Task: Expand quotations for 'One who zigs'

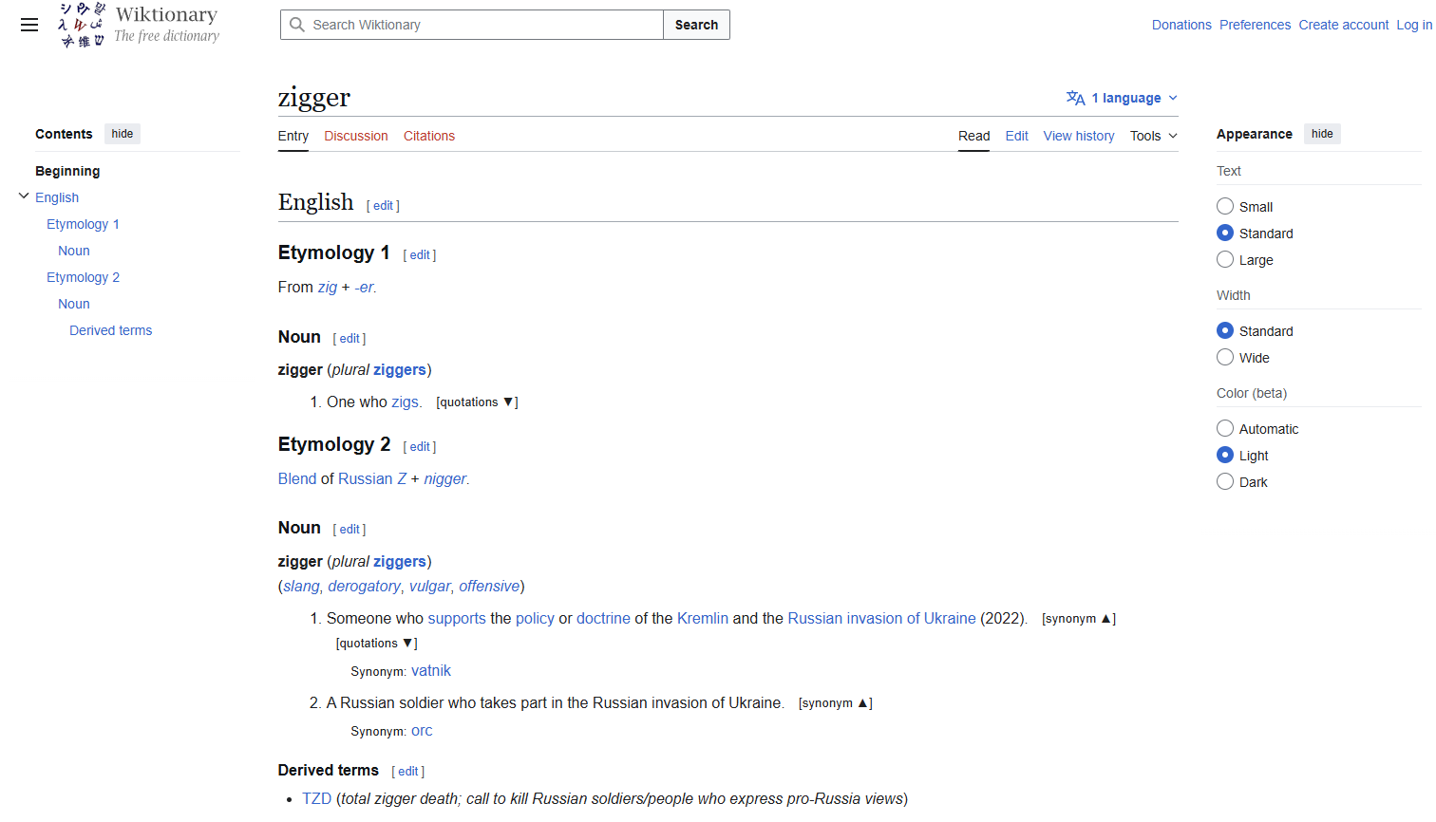Action: tap(477, 402)
